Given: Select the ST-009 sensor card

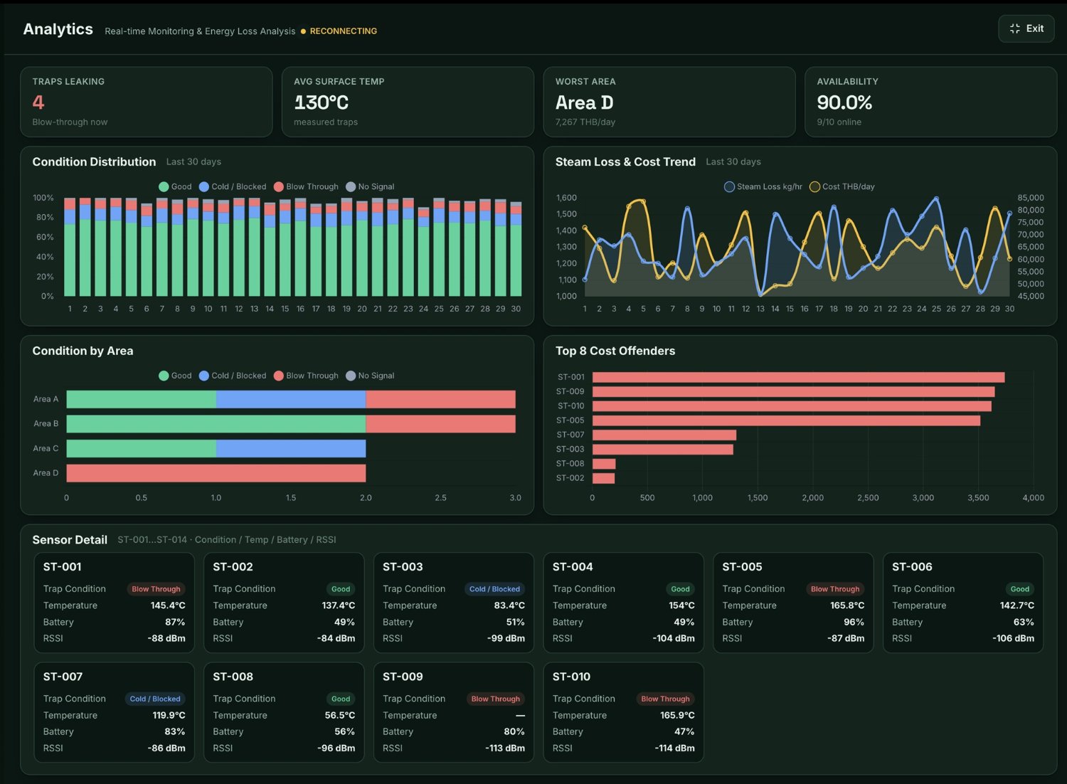Looking at the screenshot, I should click(x=453, y=712).
